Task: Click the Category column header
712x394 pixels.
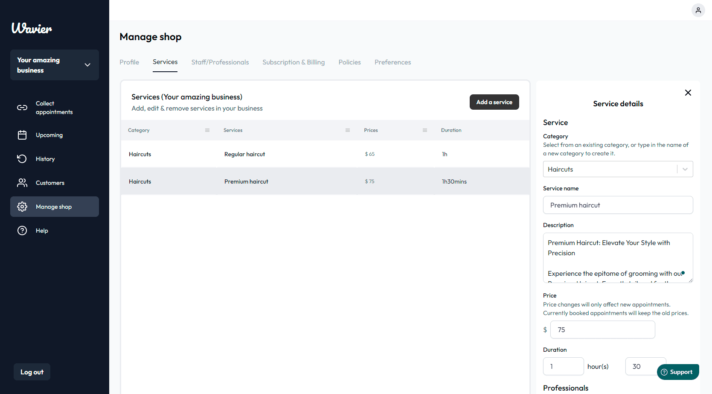Action: click(139, 130)
